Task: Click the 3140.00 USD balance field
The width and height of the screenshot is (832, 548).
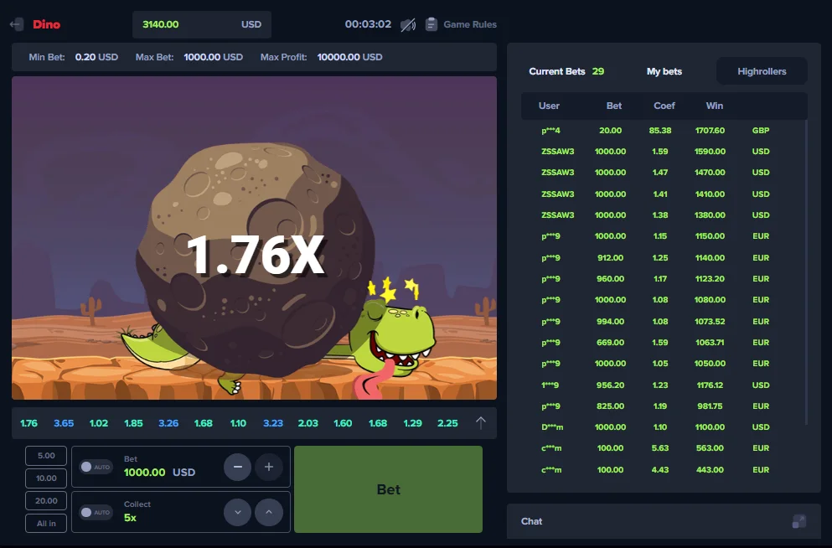Action: (202, 24)
